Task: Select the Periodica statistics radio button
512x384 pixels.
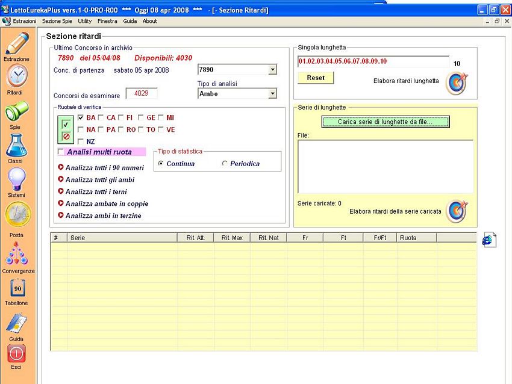Action: click(x=225, y=164)
